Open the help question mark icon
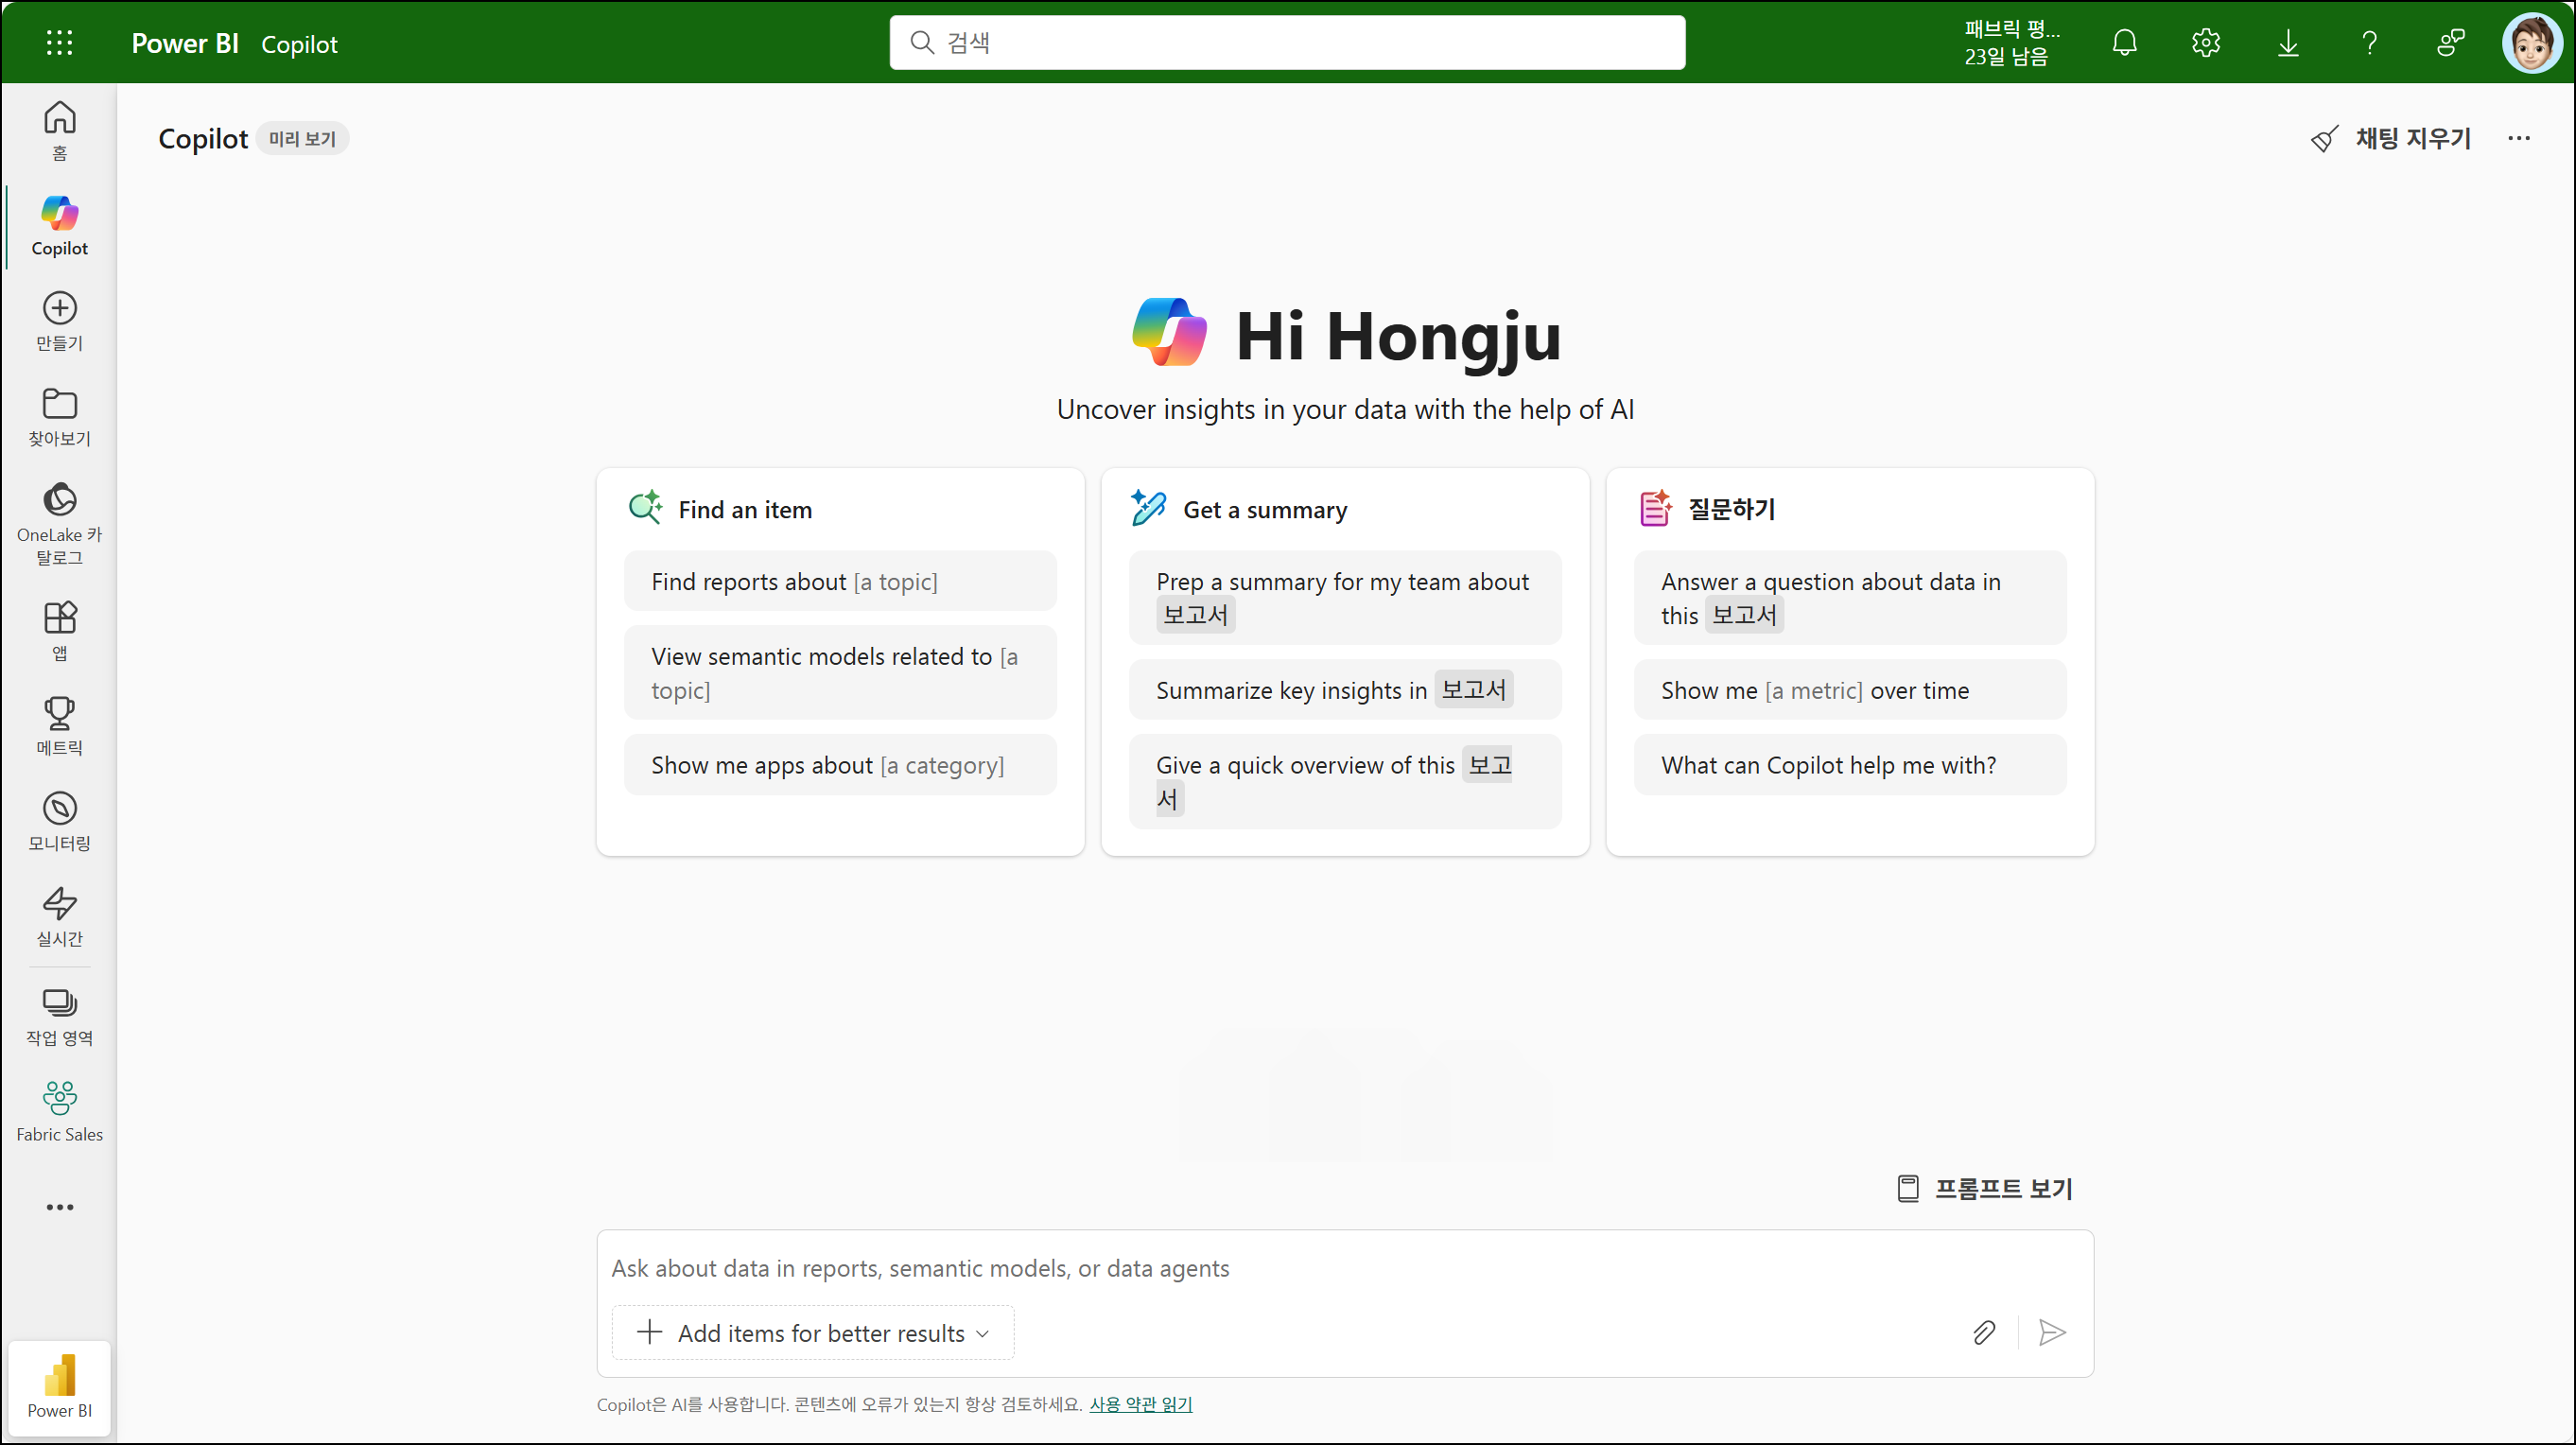The width and height of the screenshot is (2576, 1445). click(2369, 42)
